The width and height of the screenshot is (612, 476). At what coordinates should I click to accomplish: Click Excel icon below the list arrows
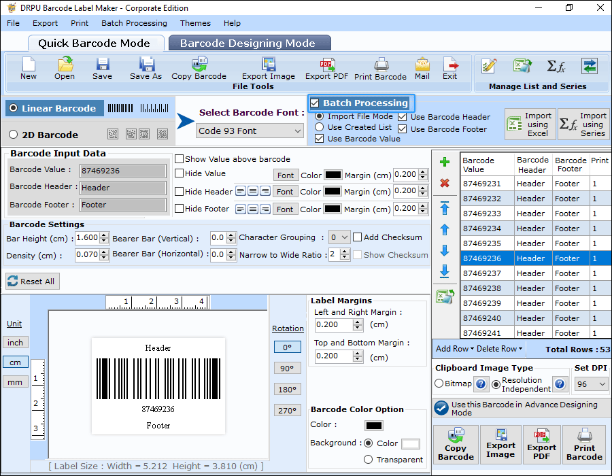445,296
